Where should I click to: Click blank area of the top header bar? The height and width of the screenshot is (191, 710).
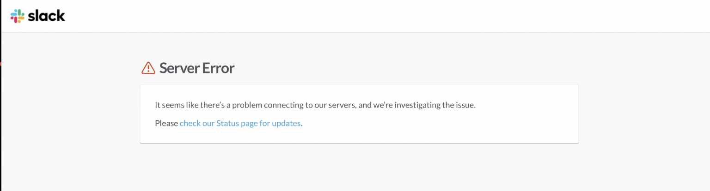click(370, 16)
